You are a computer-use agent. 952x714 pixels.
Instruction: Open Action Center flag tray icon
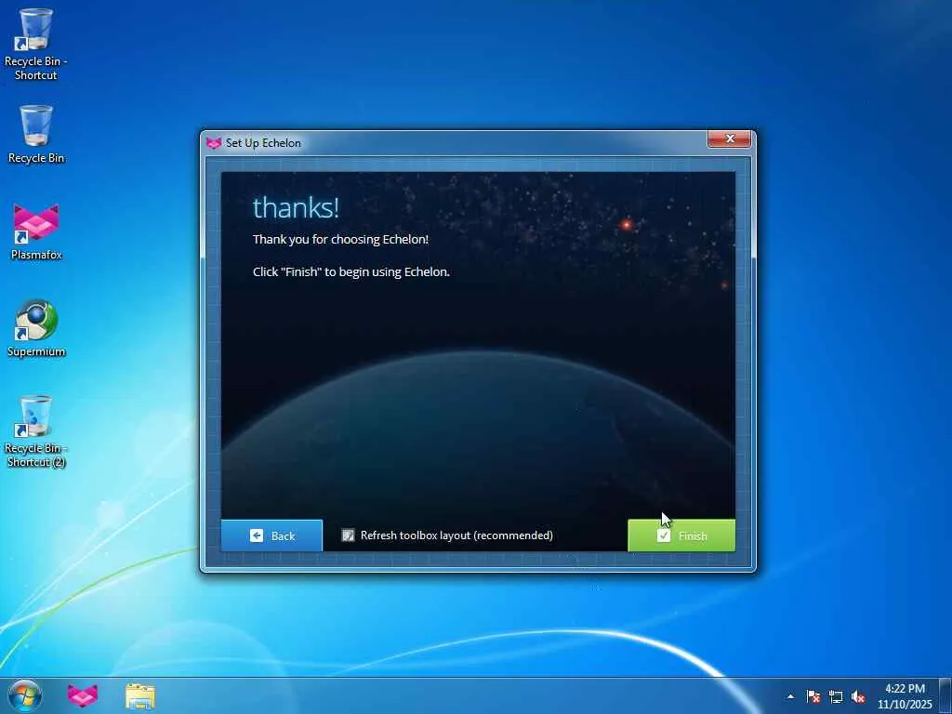[x=813, y=696]
